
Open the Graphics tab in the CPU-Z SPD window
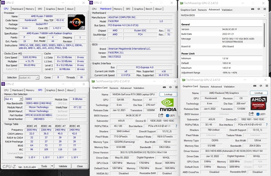[x=51, y=90]
